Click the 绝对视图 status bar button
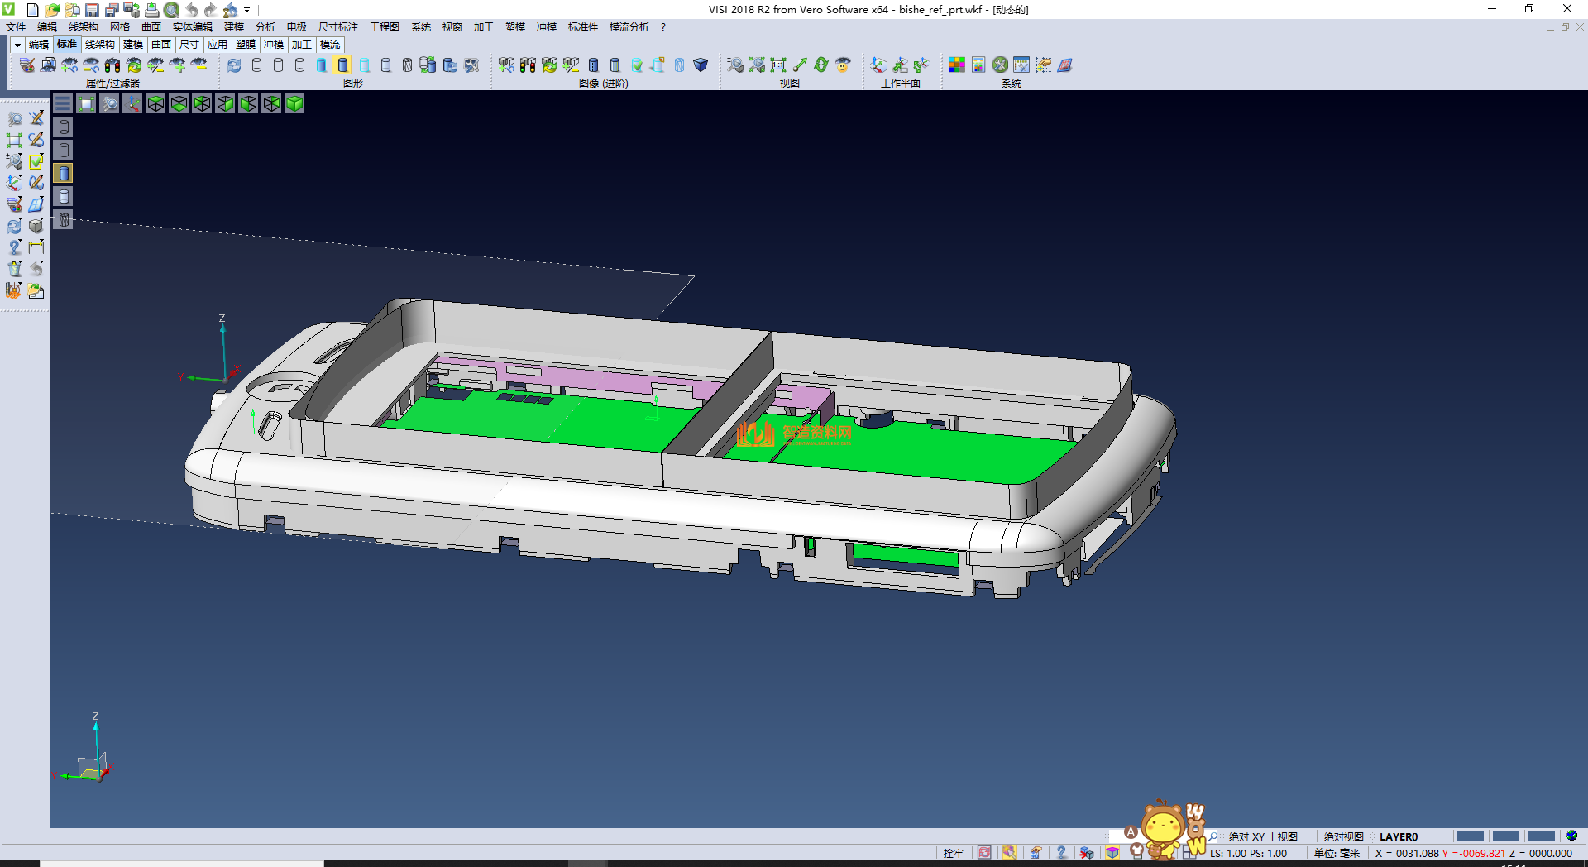Viewport: 1588px width, 867px height. tap(1343, 836)
